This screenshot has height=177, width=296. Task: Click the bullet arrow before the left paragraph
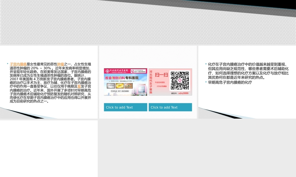tap(8, 64)
